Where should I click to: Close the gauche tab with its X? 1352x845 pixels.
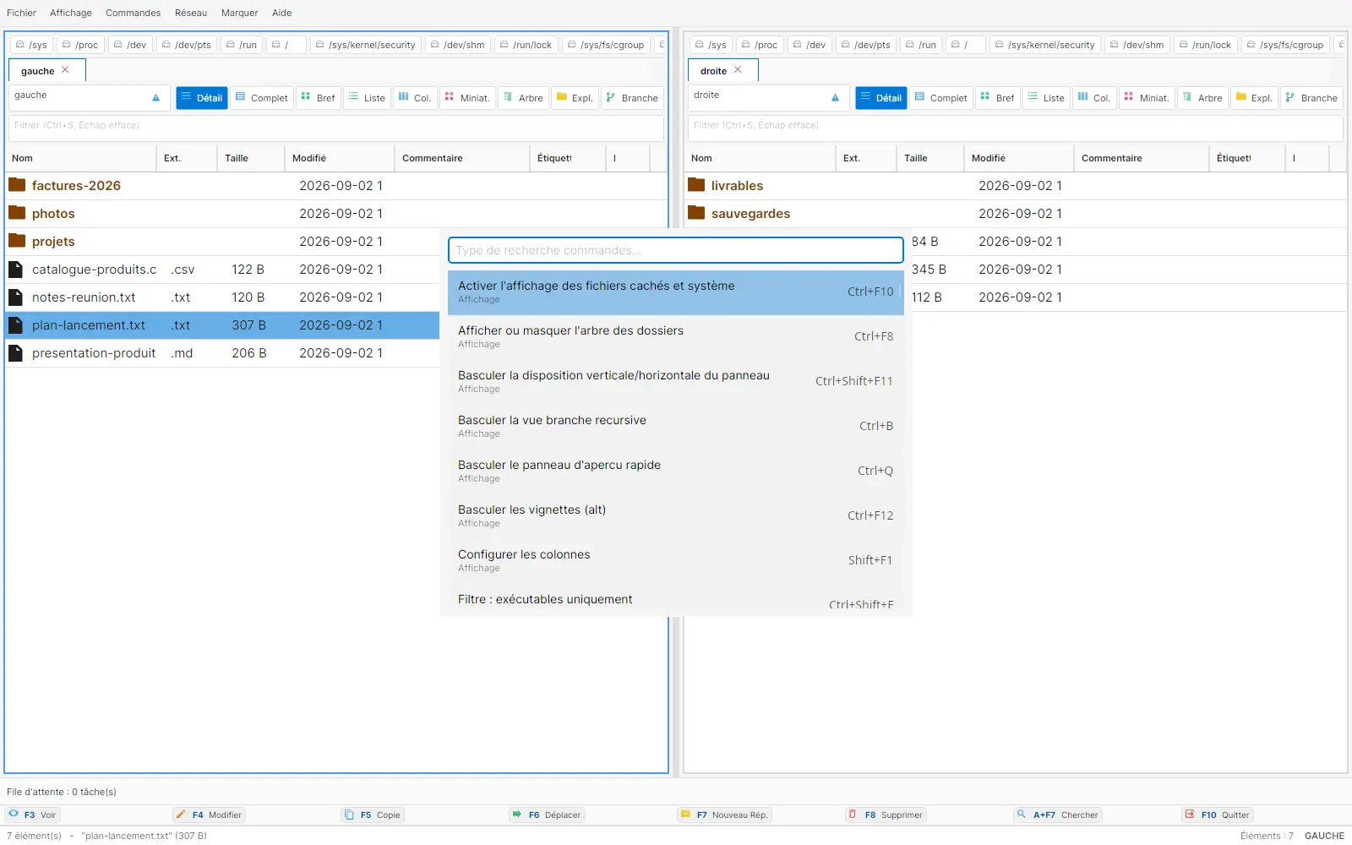65,70
